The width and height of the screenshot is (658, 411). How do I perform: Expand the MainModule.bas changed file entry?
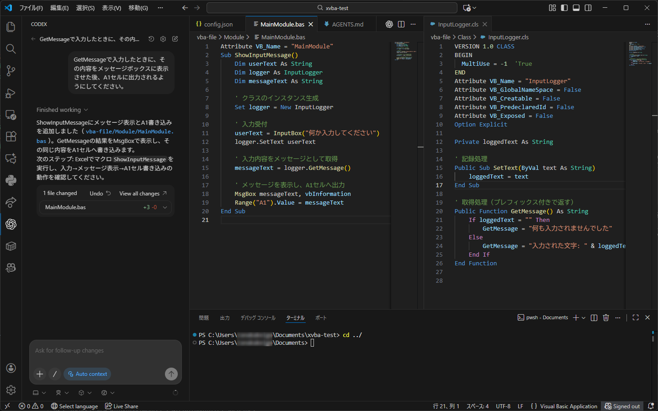pos(165,207)
